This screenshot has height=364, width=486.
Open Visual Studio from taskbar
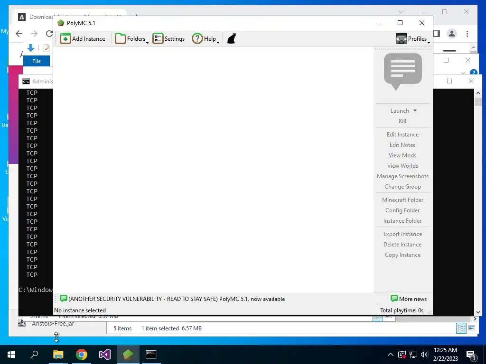(x=105, y=355)
